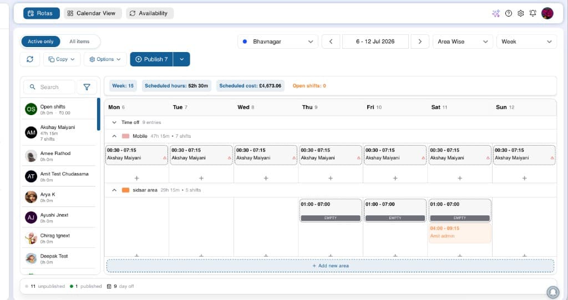Collapse the sidsar area section
The image size is (568, 300).
pos(114,190)
